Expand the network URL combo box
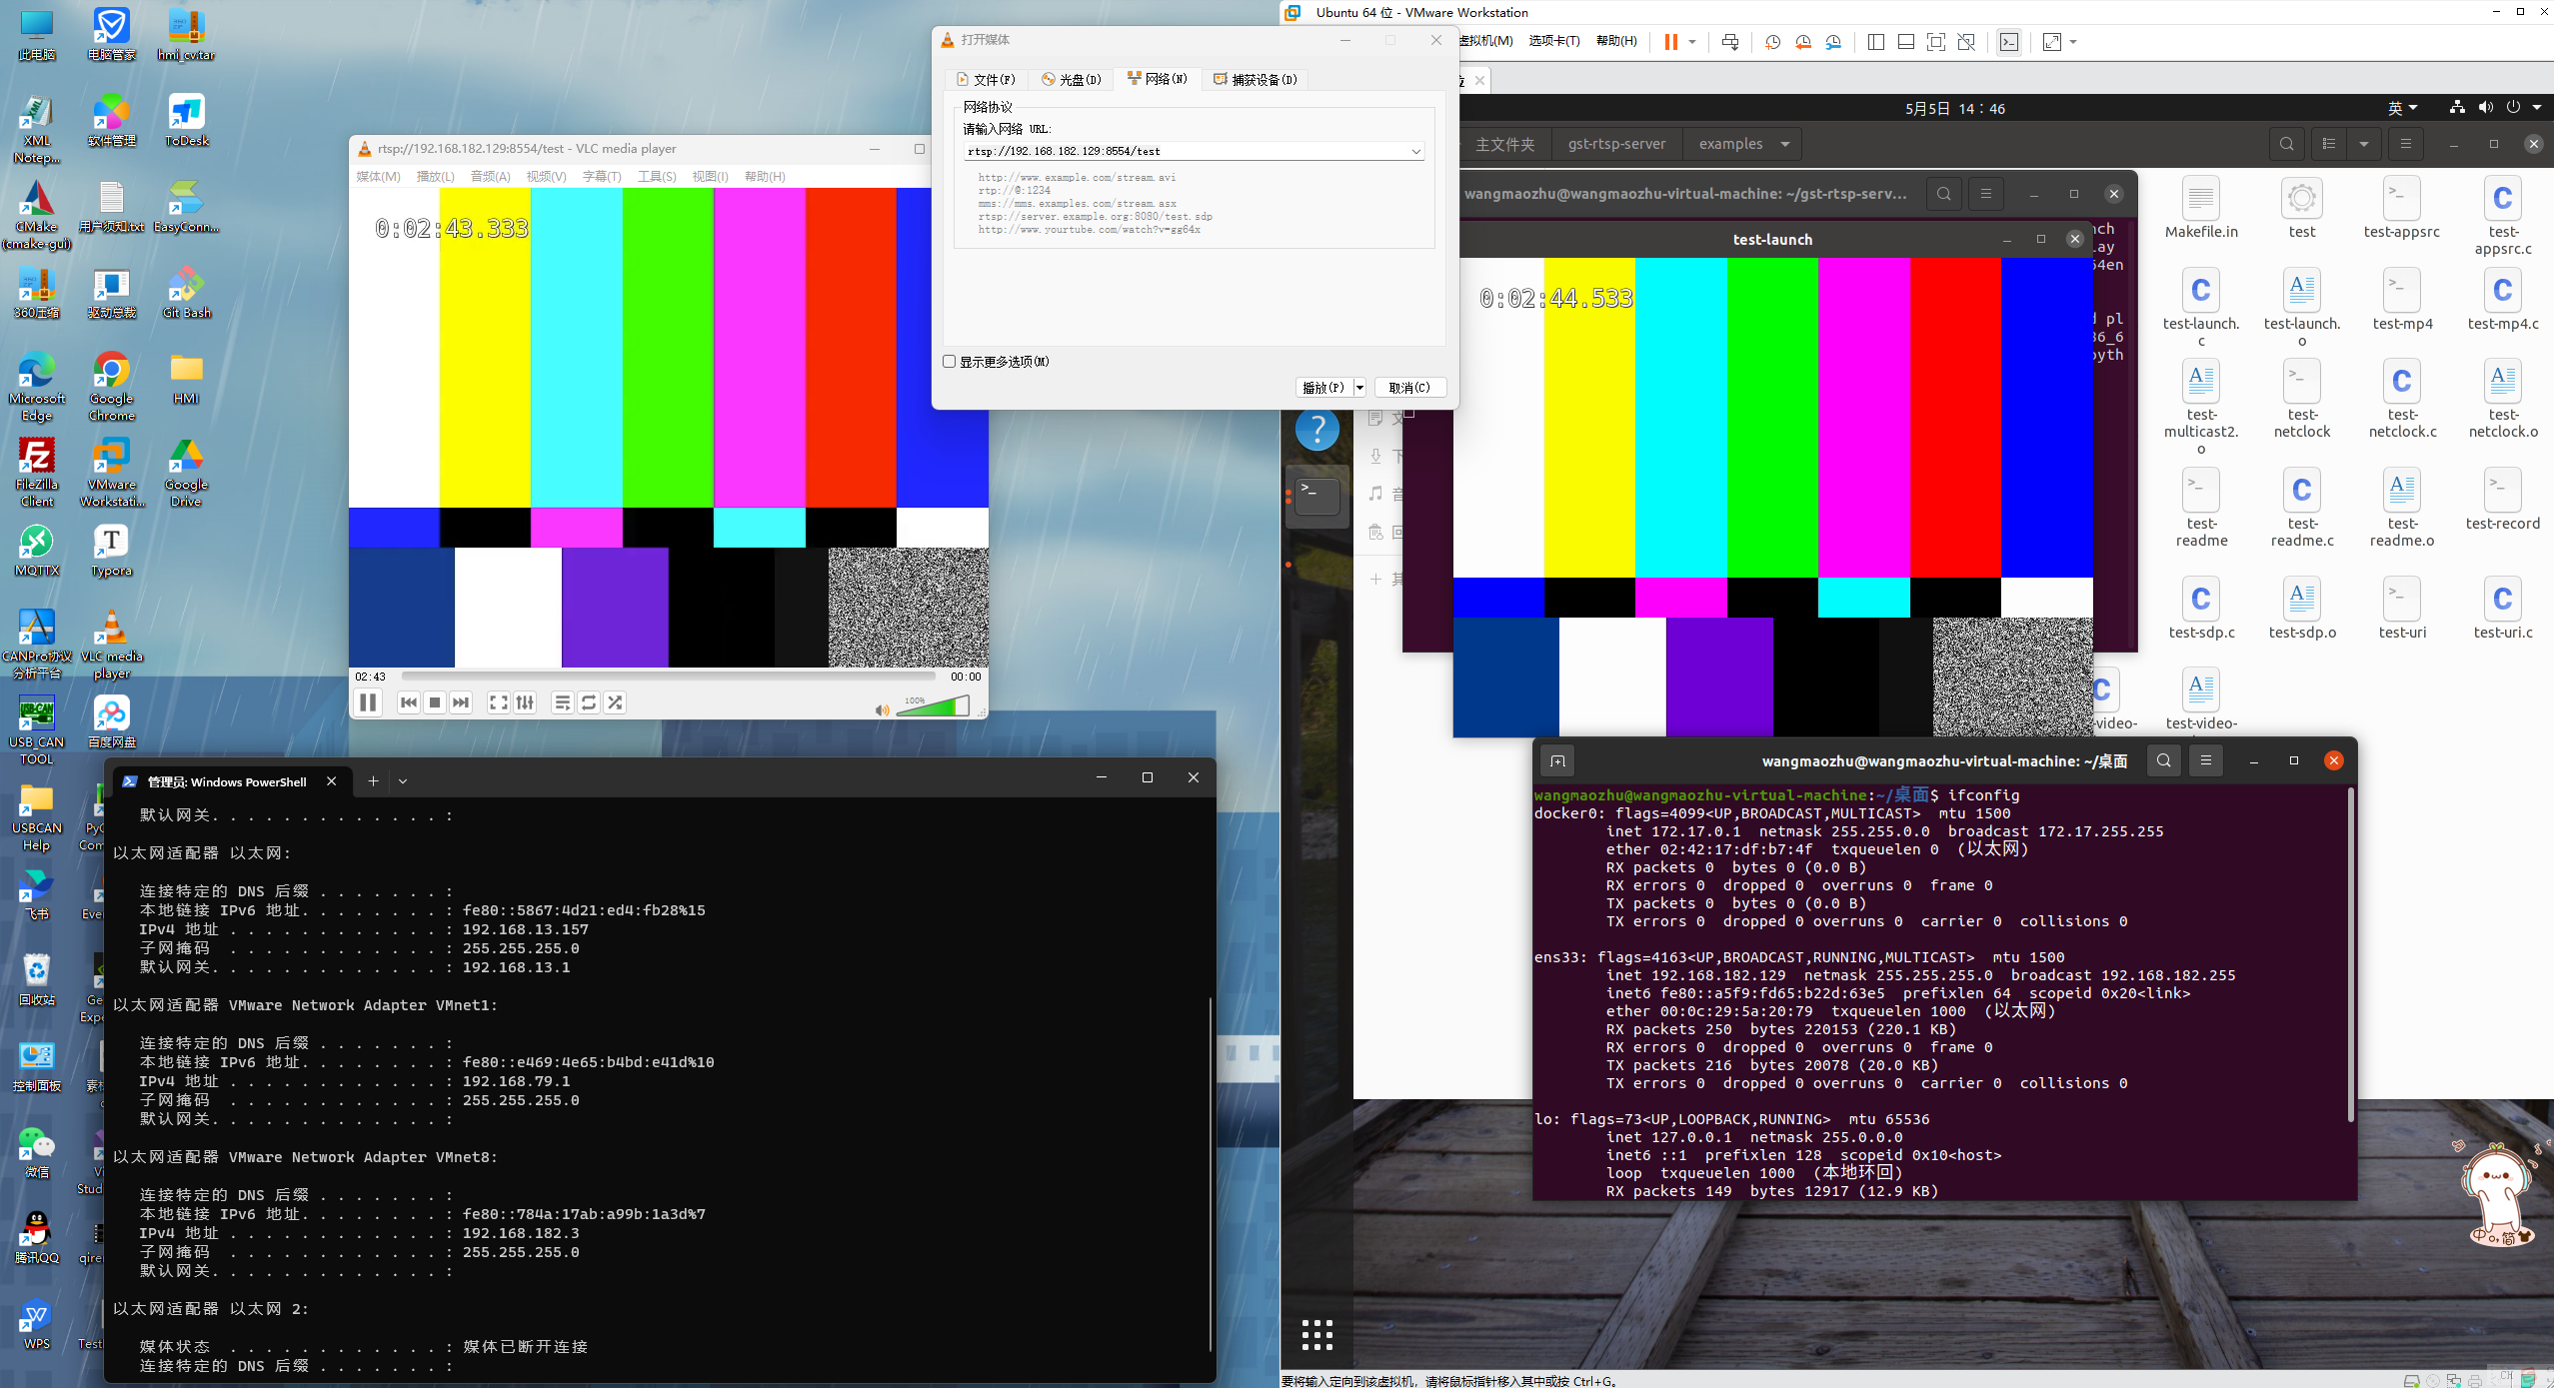The image size is (2554, 1388). point(1415,152)
